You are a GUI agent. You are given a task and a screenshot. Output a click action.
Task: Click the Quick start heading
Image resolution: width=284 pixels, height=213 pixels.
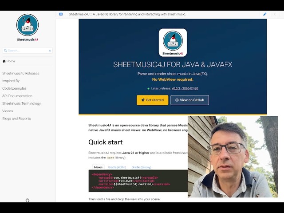click(x=106, y=142)
